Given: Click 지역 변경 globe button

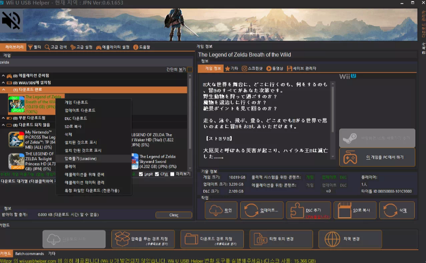Looking at the screenshot, I should click(x=350, y=239).
